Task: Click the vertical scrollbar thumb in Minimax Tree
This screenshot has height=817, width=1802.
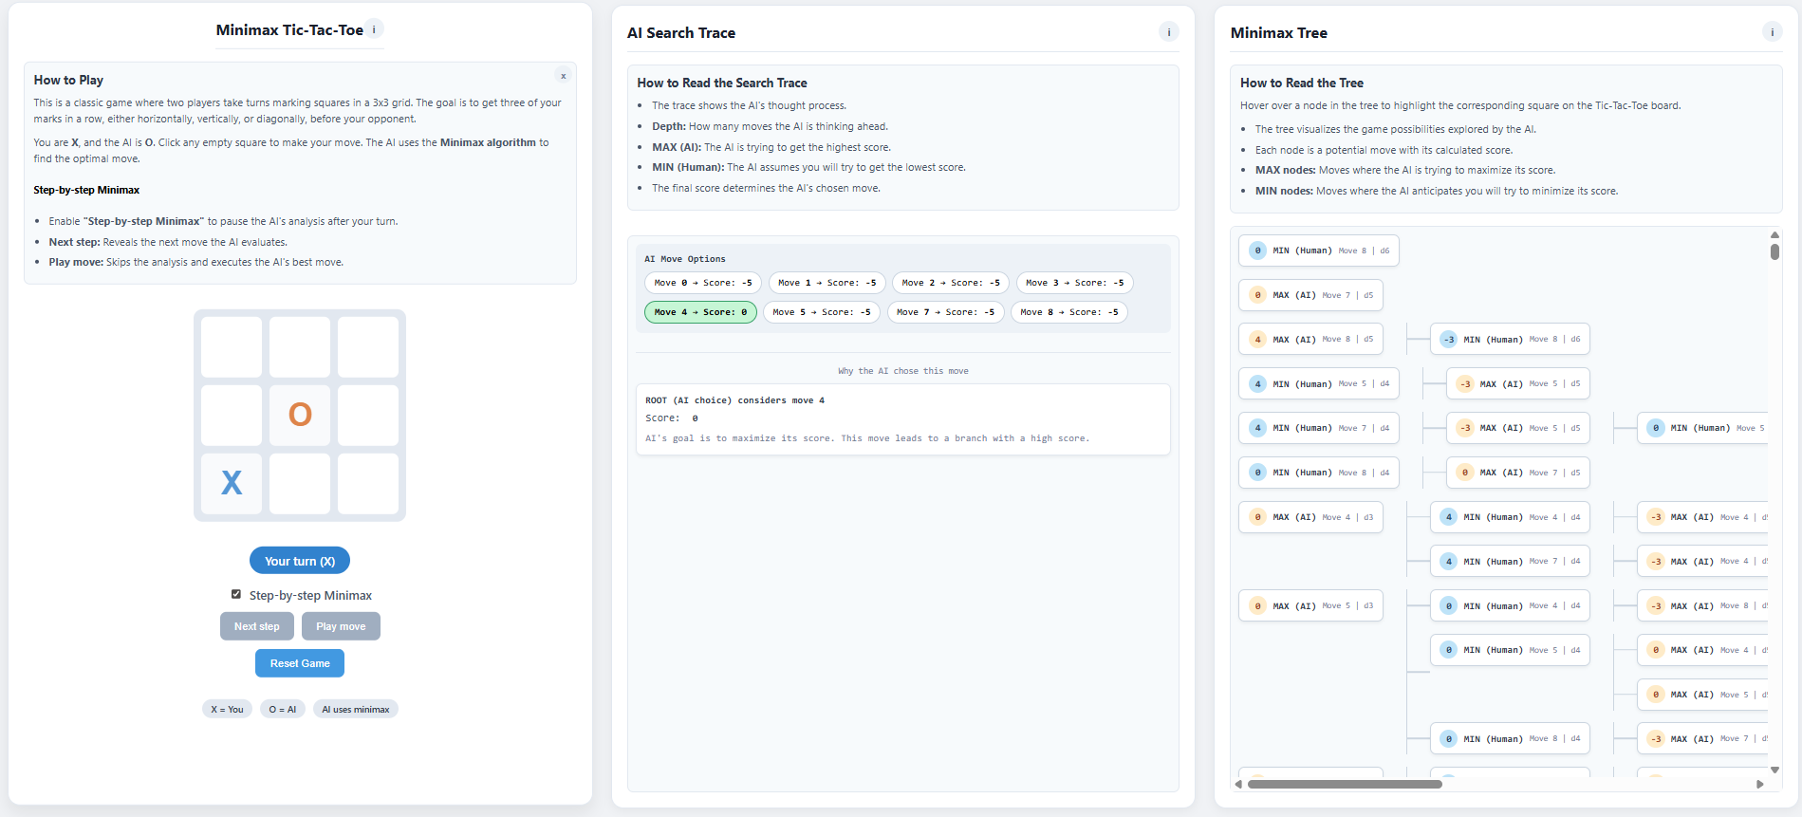Action: pos(1774,251)
